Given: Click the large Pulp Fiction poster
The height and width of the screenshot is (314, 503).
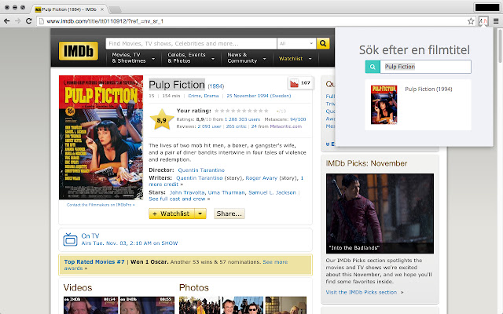Looking at the screenshot, I should tap(101, 137).
